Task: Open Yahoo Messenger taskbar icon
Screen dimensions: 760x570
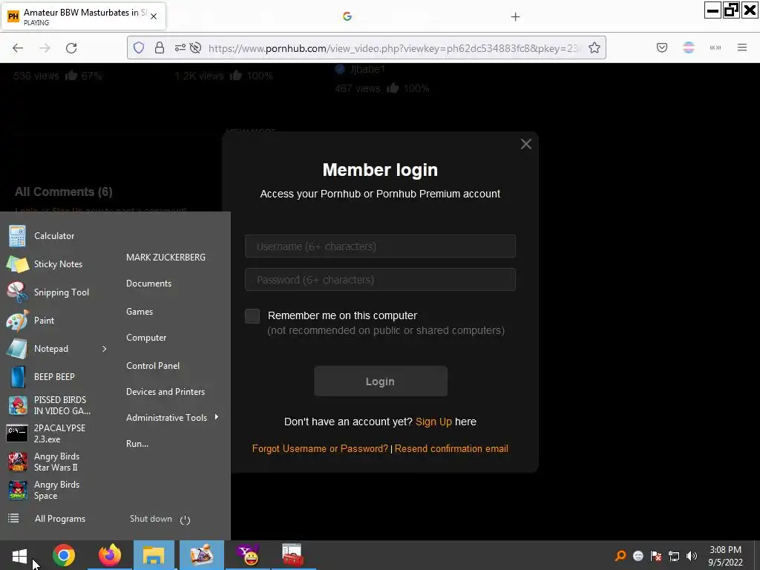Action: (x=248, y=555)
